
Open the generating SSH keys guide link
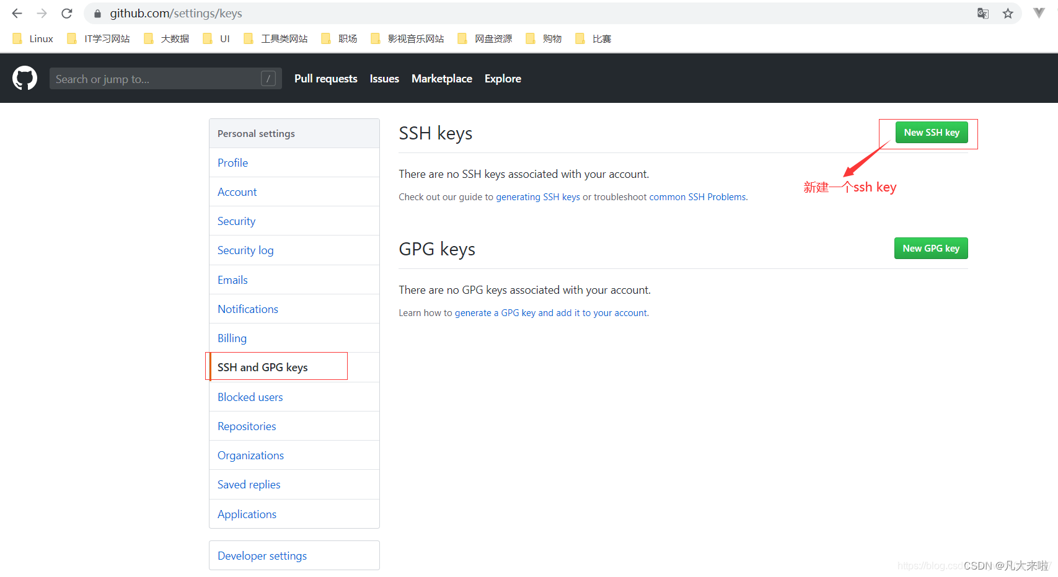[537, 196]
